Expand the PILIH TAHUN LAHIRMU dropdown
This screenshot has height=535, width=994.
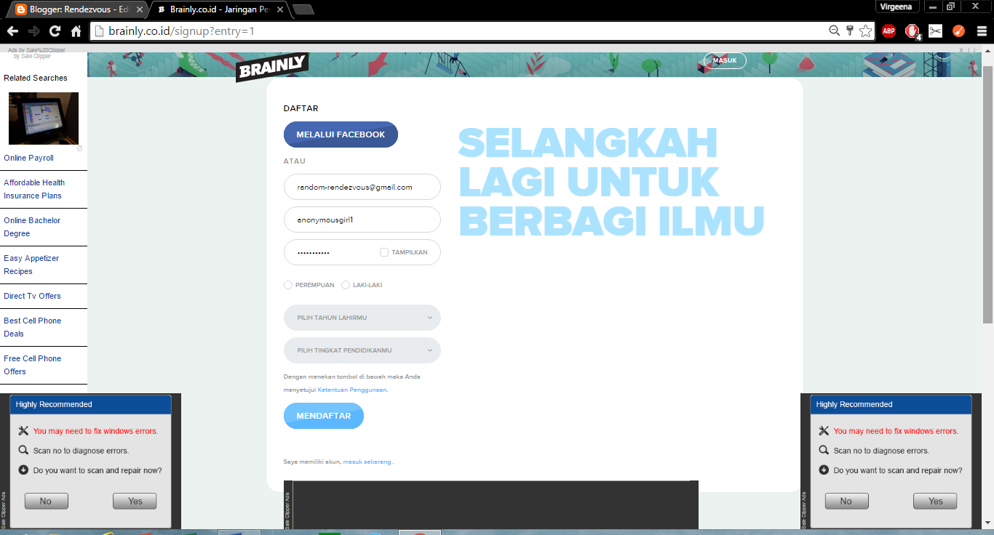click(362, 318)
